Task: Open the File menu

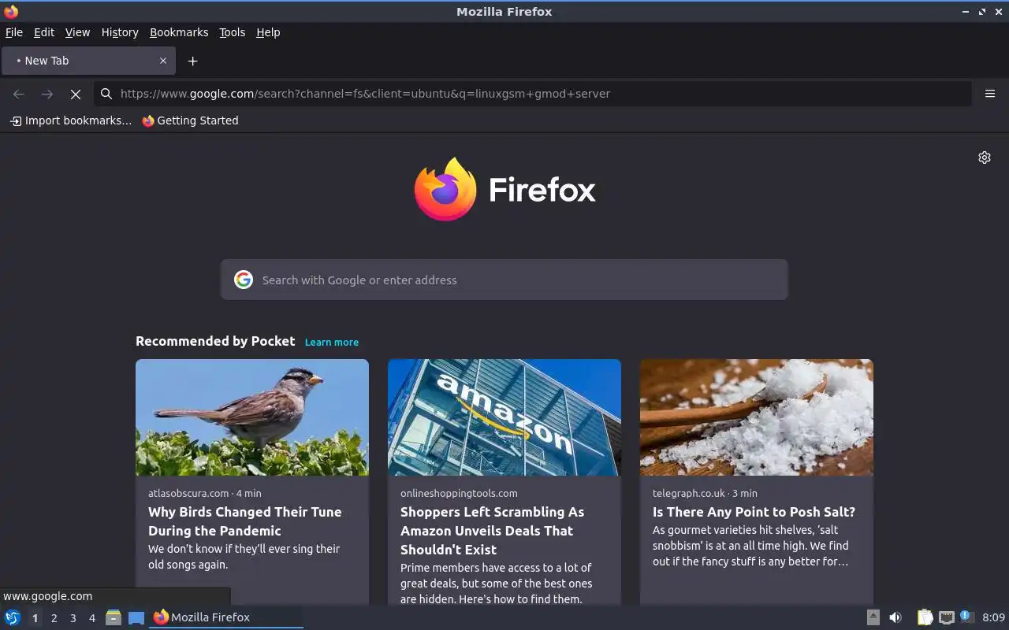Action: (x=14, y=32)
